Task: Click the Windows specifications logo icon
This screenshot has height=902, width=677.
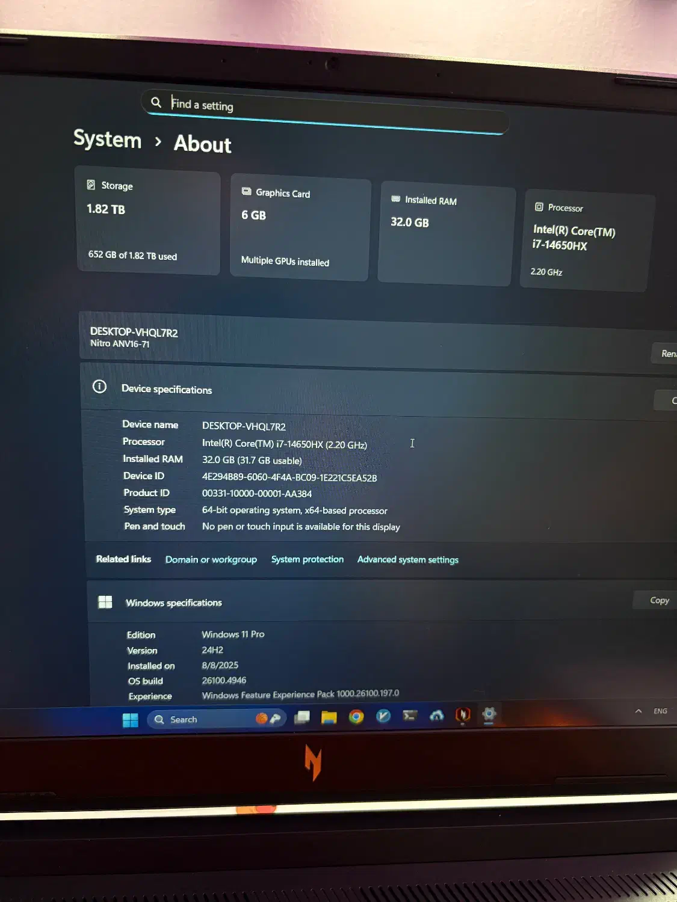Action: pos(105,601)
